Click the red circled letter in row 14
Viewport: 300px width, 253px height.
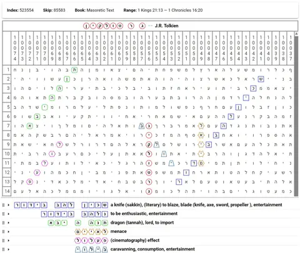(149, 191)
